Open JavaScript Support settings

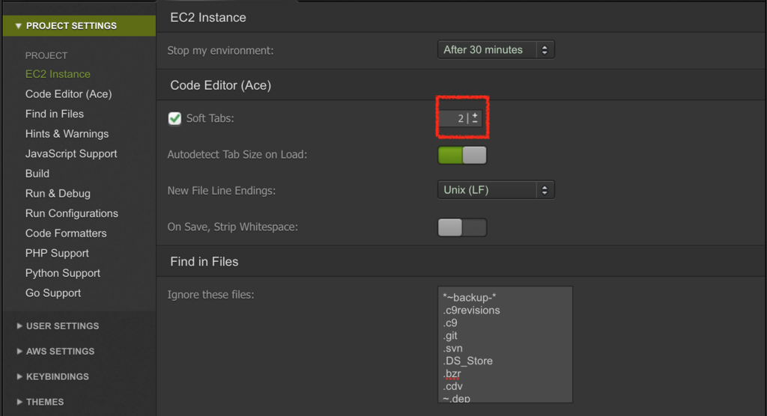tap(71, 153)
